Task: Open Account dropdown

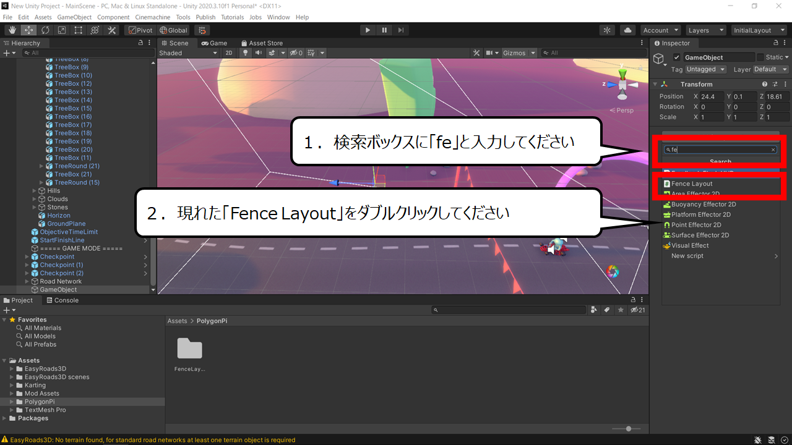Action: click(x=660, y=30)
